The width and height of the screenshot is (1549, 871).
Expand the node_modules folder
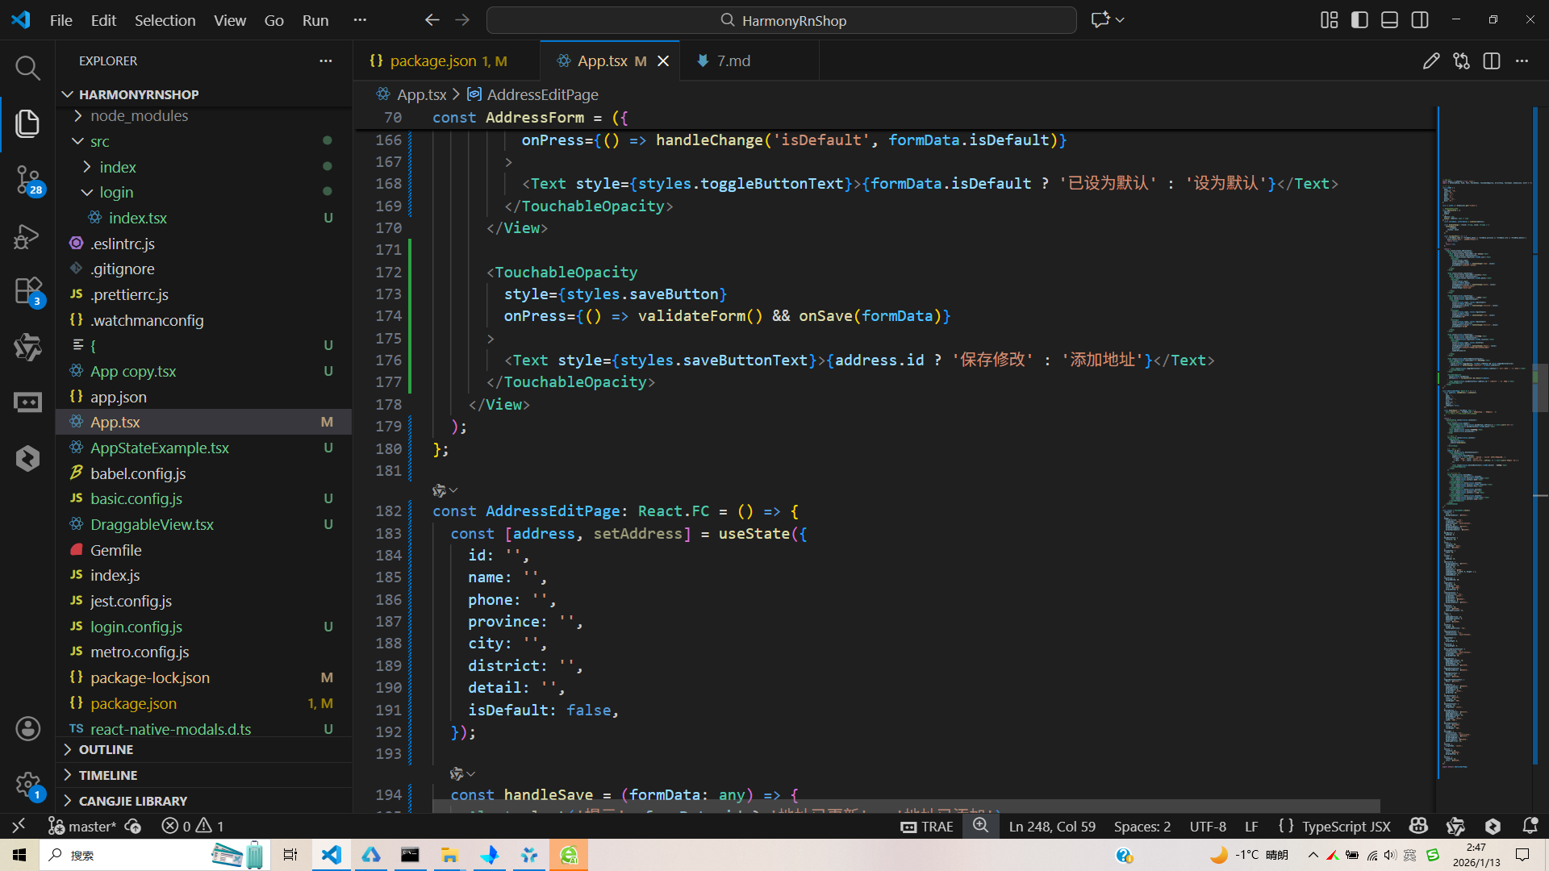coord(139,115)
